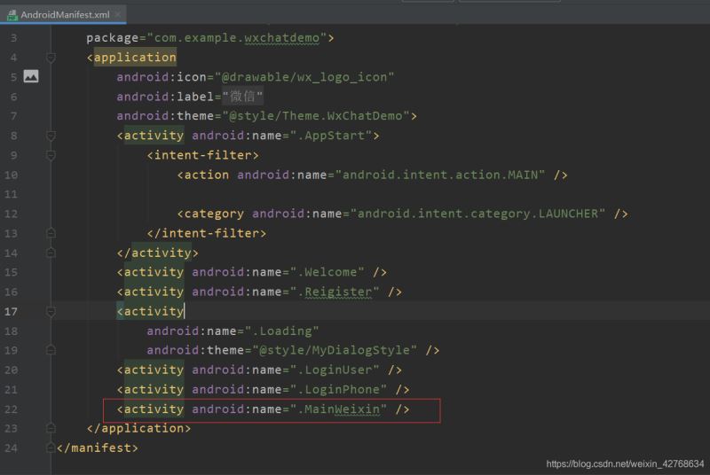Image resolution: width=710 pixels, height=475 pixels.
Task: Collapse the application tag fold on line 4
Action: tap(51, 58)
